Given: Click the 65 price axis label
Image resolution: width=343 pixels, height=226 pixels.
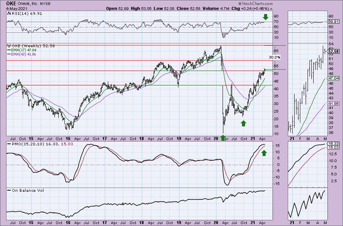Looking at the screenshot, I should click(x=276, y=51).
